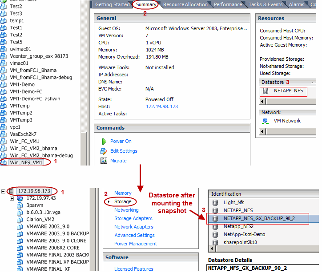322x272 pixels.
Task: Open Power Management link
Action: click(136, 244)
